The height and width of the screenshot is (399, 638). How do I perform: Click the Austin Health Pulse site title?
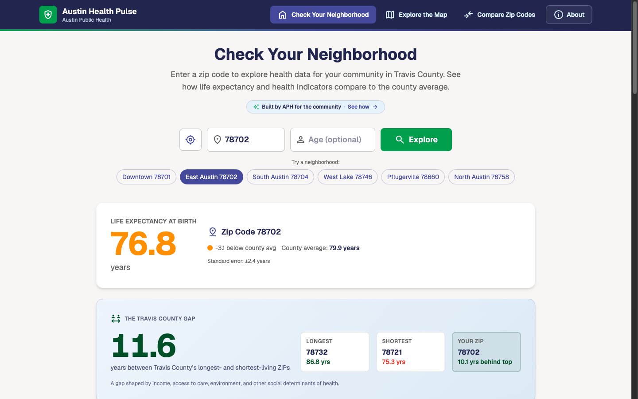tap(99, 12)
